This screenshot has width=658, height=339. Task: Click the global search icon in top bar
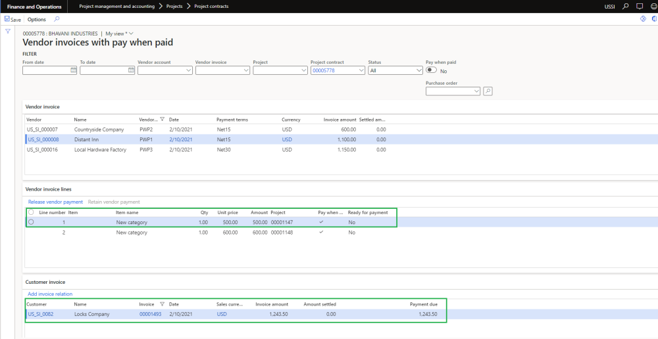click(x=625, y=6)
